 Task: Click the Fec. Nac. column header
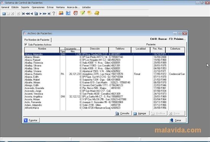coord(158,50)
